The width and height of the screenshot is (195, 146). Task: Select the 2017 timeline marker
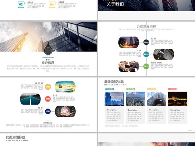(x=48, y=99)
